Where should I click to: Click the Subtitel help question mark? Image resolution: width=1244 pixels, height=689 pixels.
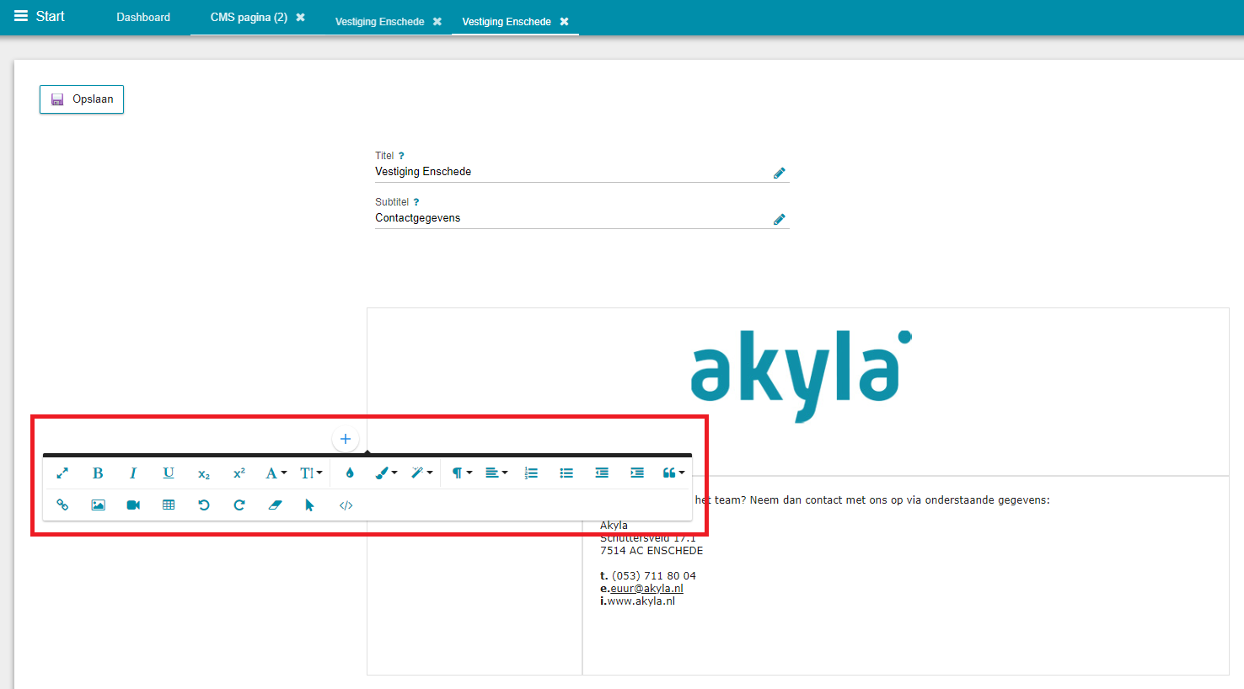click(416, 202)
